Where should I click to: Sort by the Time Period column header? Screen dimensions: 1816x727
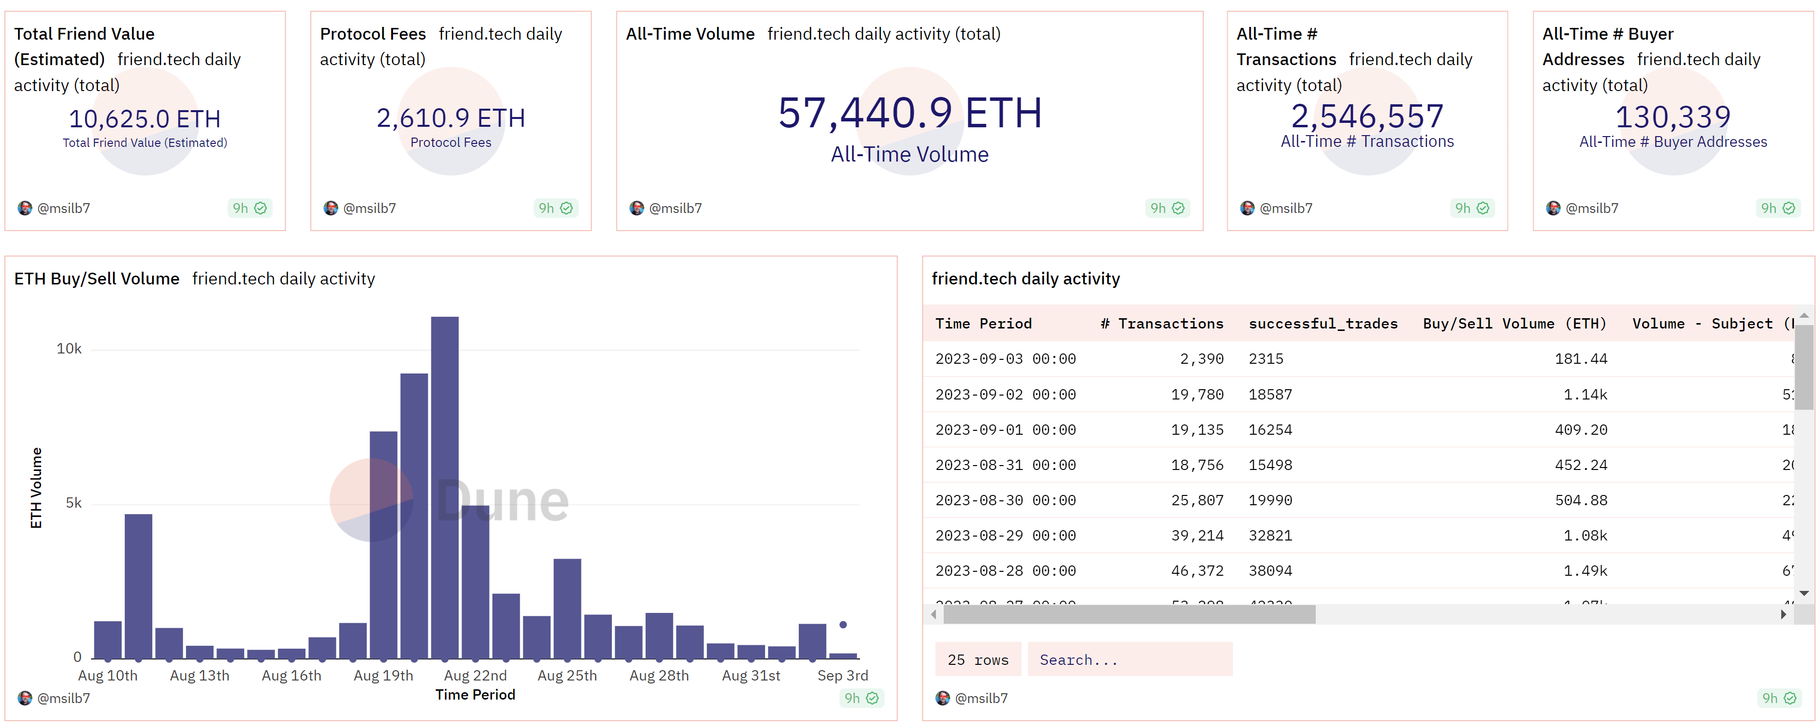click(x=983, y=324)
